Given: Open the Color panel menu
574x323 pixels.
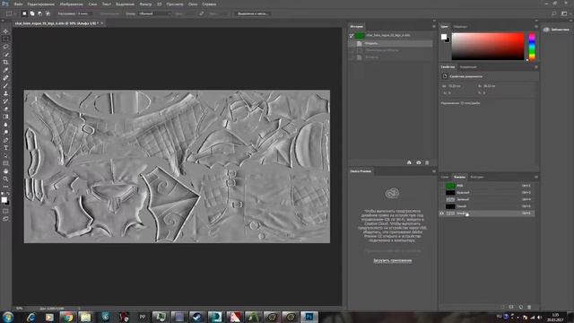Looking at the screenshot, I should tap(536, 26).
